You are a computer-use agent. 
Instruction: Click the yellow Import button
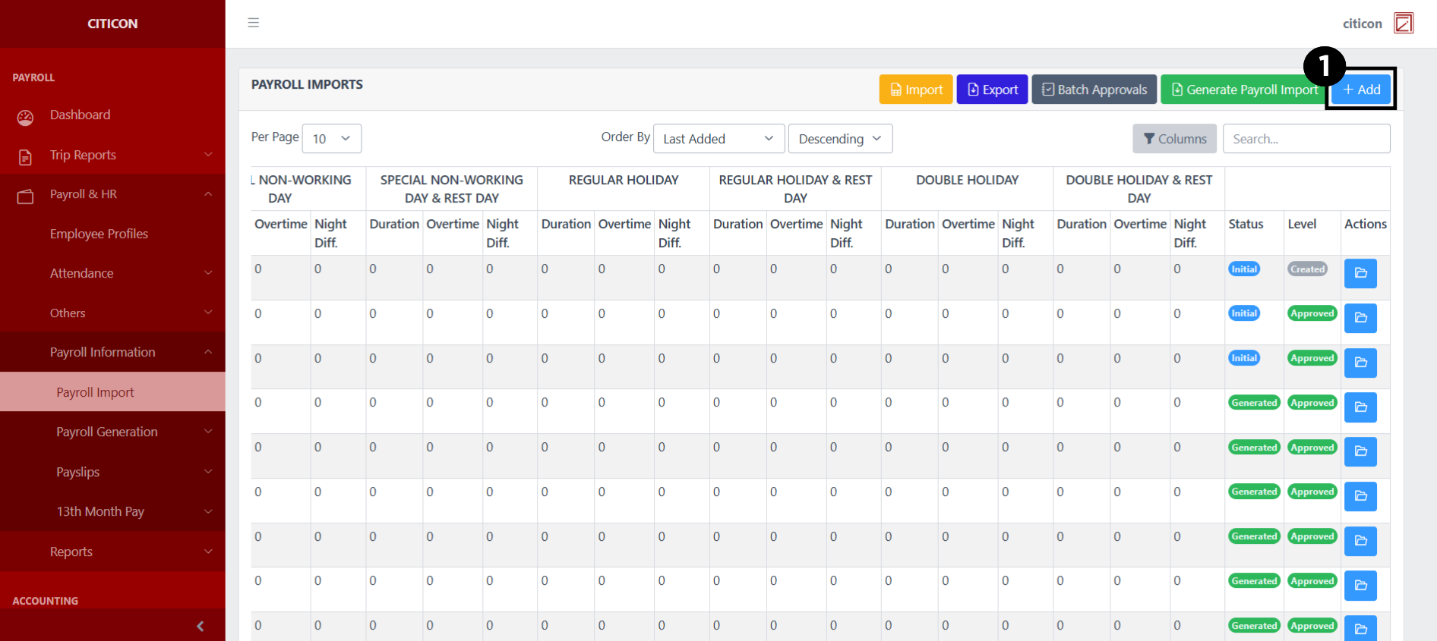pos(916,90)
